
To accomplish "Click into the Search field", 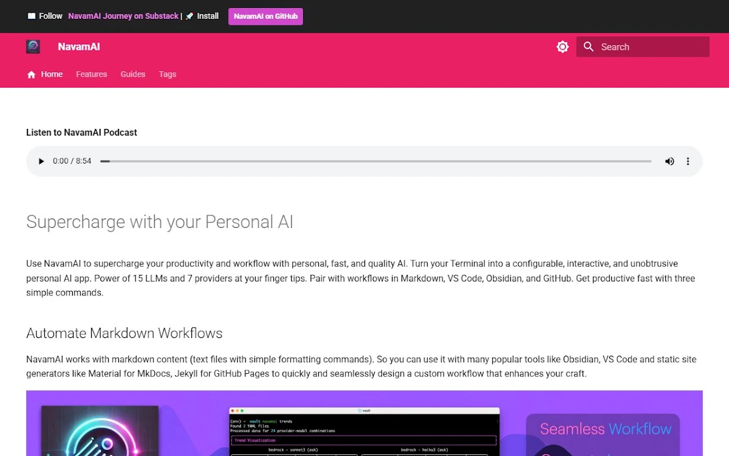I will 643,47.
